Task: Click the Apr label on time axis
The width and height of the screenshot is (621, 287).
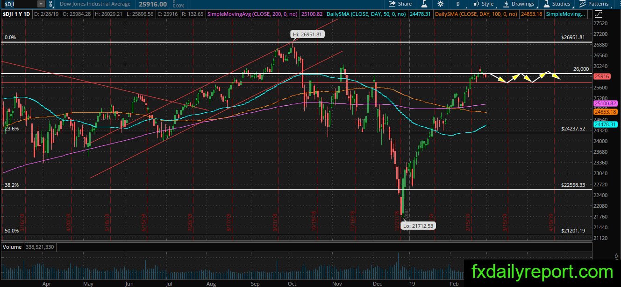Action: pyautogui.click(x=47, y=283)
